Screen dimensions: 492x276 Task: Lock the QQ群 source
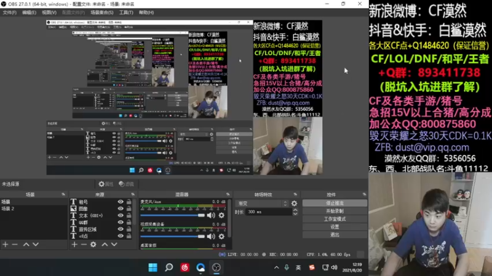pos(129,223)
